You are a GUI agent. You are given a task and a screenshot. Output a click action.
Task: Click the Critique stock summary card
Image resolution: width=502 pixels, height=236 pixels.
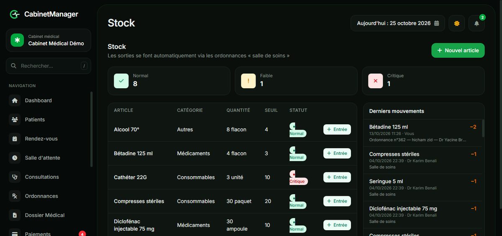click(423, 81)
